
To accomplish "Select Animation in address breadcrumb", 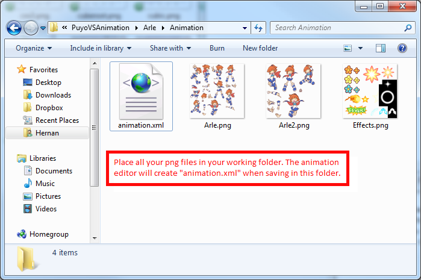I will 187,28.
